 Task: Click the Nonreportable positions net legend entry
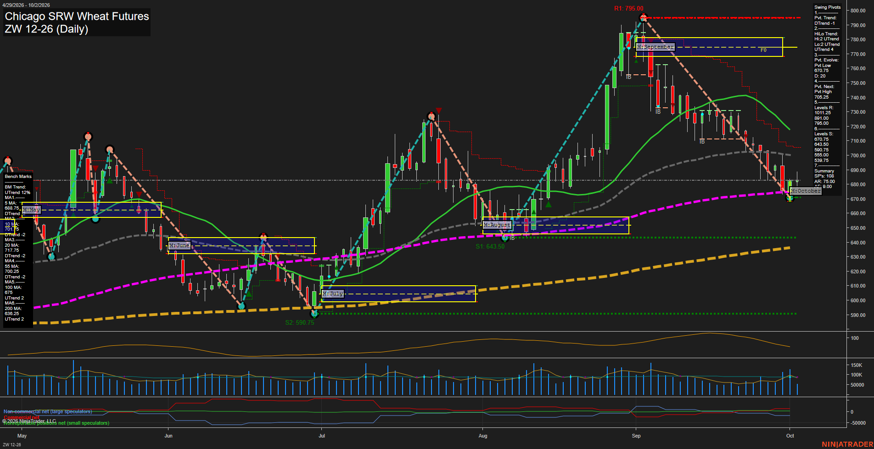pos(56,423)
